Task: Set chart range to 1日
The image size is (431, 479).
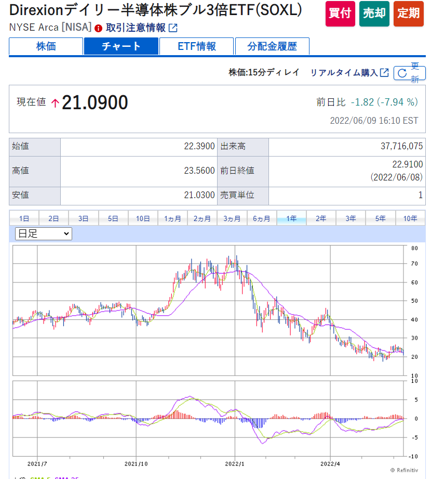Action: (x=24, y=219)
